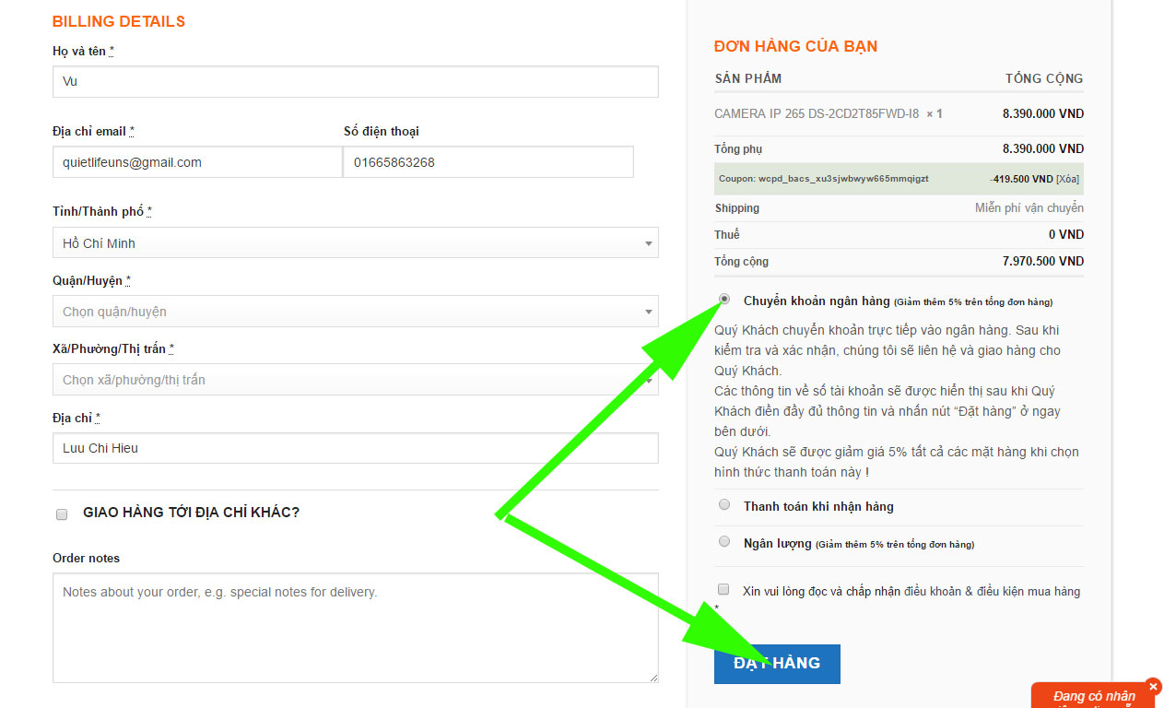
Task: Click the 'Số điện thoại' phone number field
Action: (x=488, y=162)
